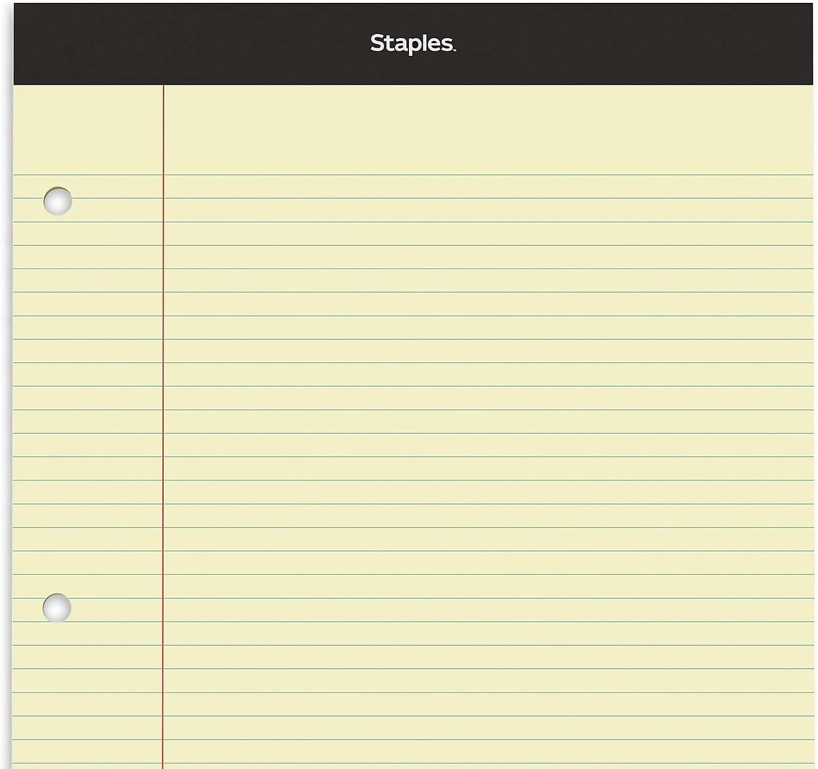The image size is (818, 769).
Task: Click the Staples logo text
Action: click(x=412, y=43)
